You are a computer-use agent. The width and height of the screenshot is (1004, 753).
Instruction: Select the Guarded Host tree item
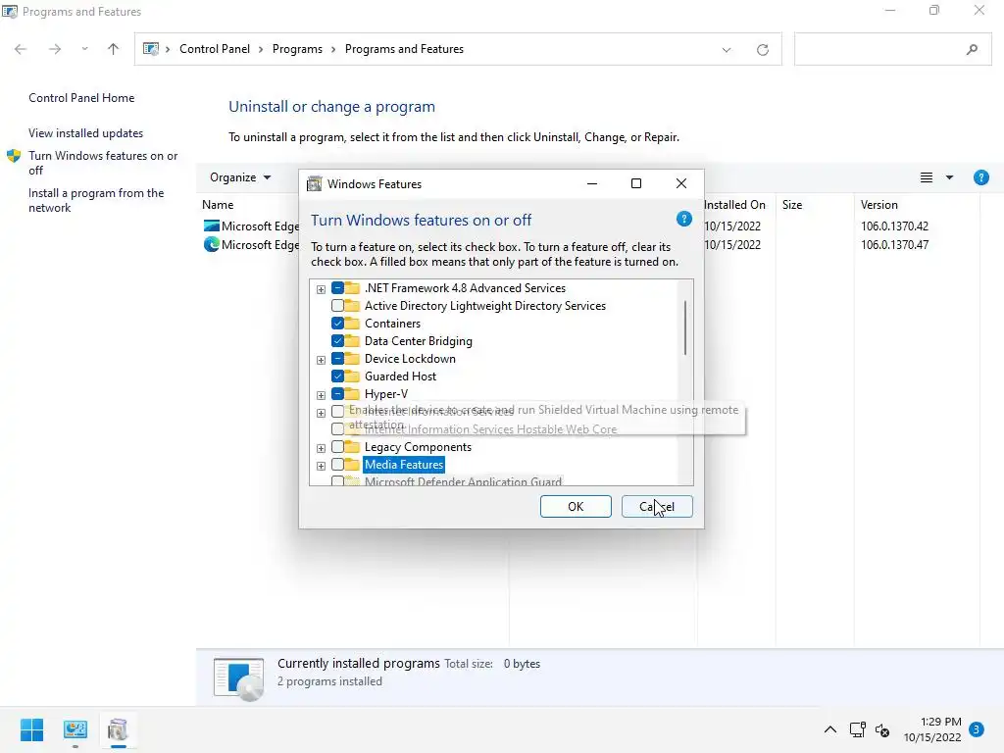click(x=400, y=376)
